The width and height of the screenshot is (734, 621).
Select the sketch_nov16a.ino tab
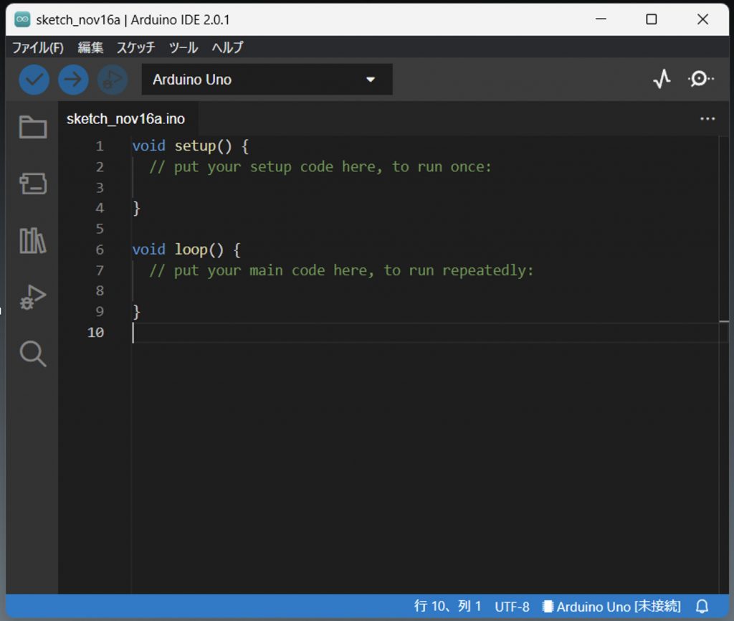tap(125, 119)
